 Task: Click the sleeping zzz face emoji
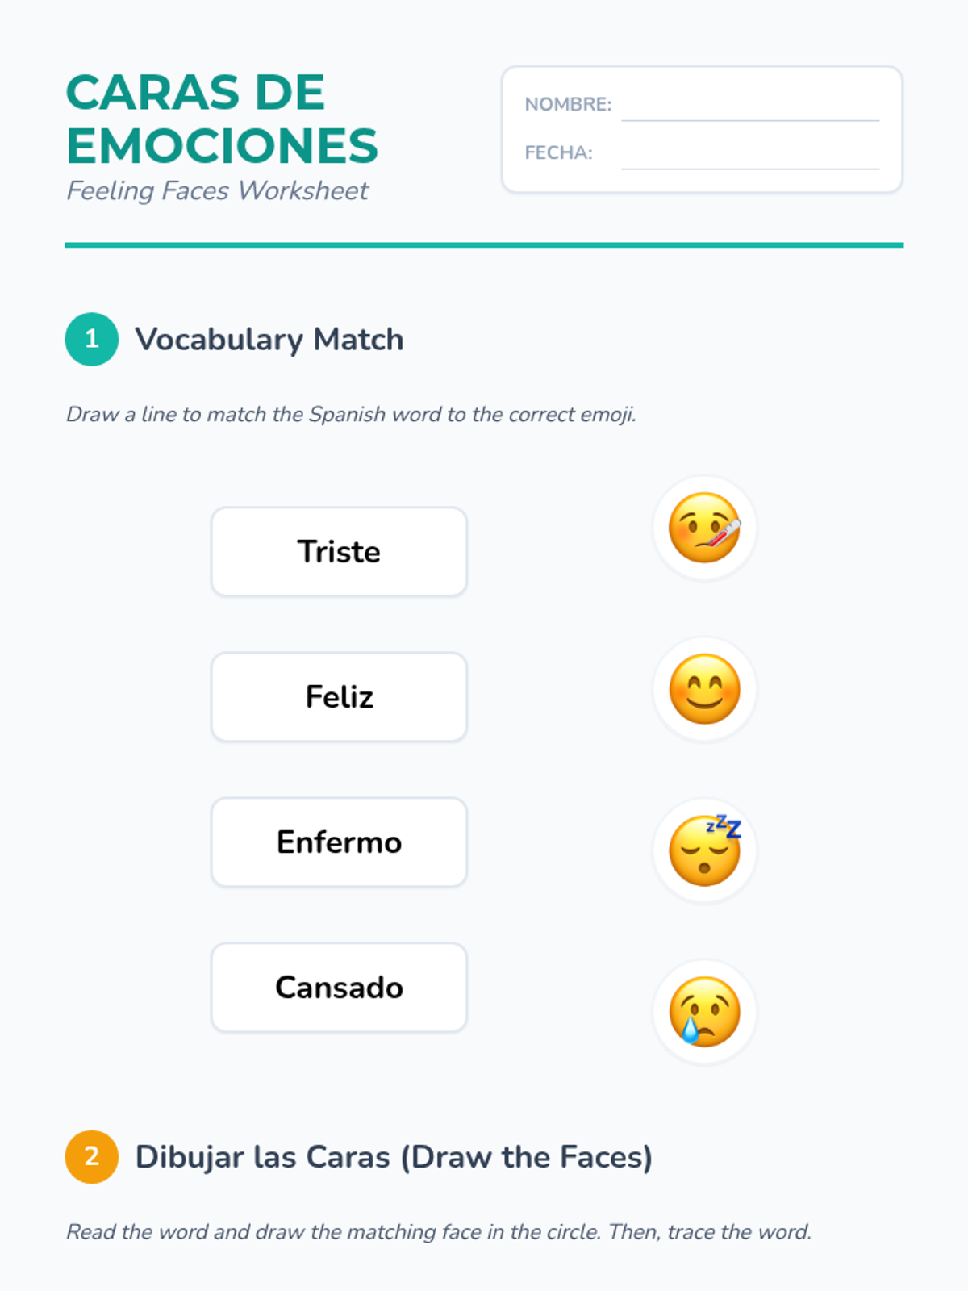coord(704,850)
